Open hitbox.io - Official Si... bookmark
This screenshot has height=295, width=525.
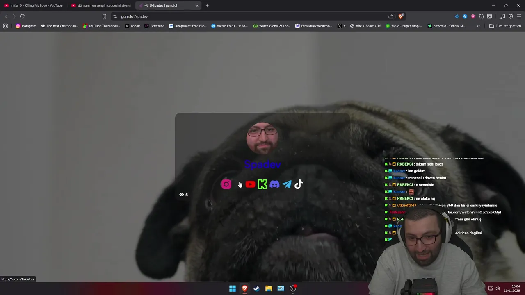pyautogui.click(x=447, y=26)
